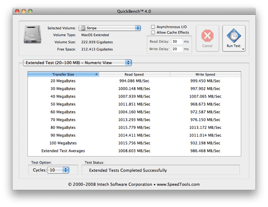Enable the Asynchronous I/O checkbox
Screen dimensions: 268x207
(x=153, y=27)
